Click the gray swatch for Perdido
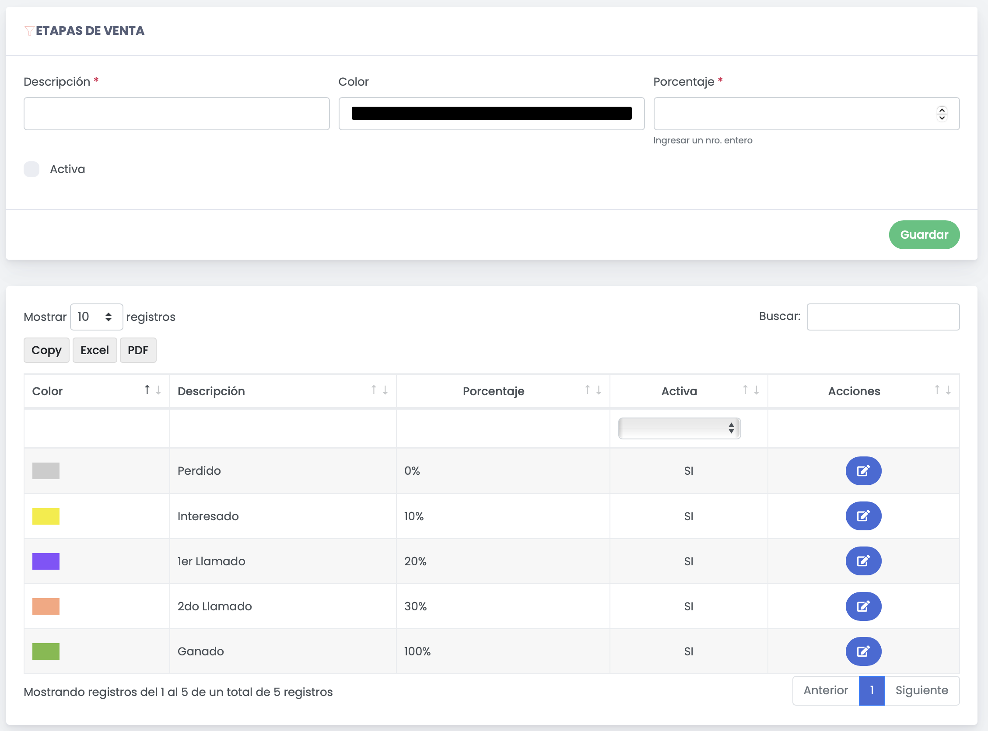This screenshot has height=731, width=988. coord(46,471)
